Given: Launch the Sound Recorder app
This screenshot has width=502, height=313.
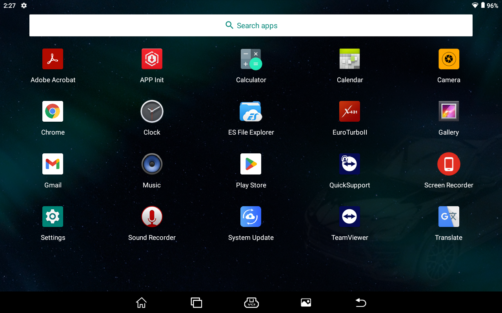Looking at the screenshot, I should pyautogui.click(x=152, y=216).
